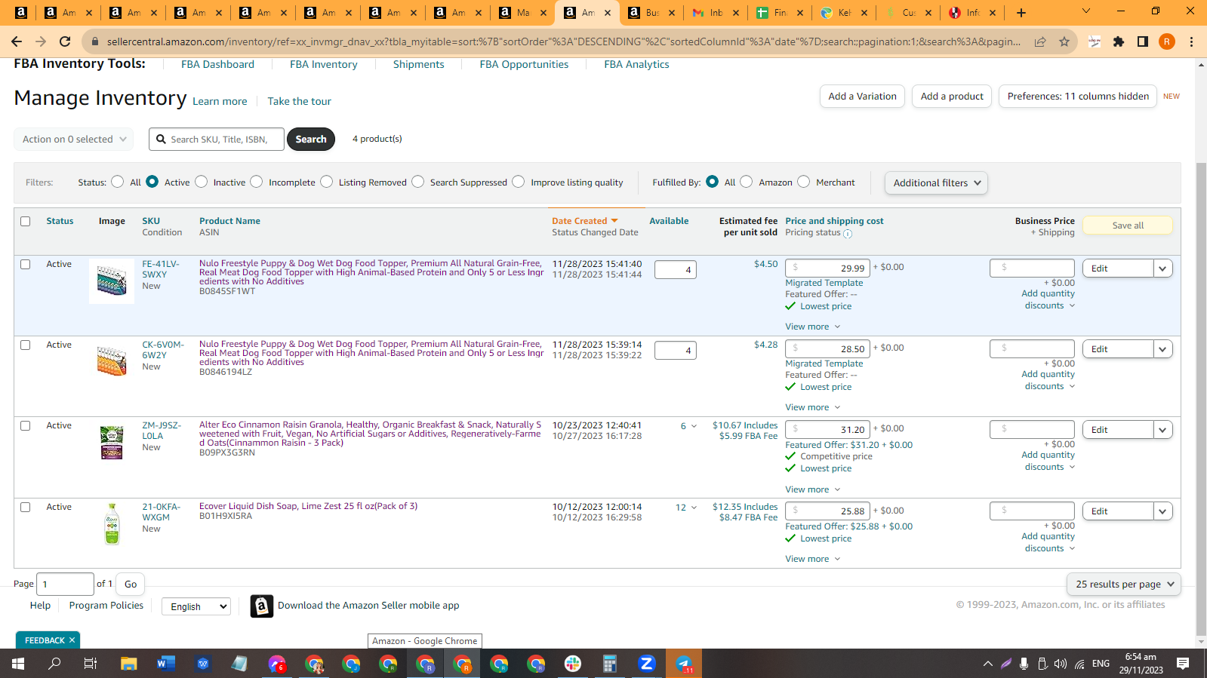
Task: Open Preferences: 11 columns hidden
Action: click(x=1078, y=97)
